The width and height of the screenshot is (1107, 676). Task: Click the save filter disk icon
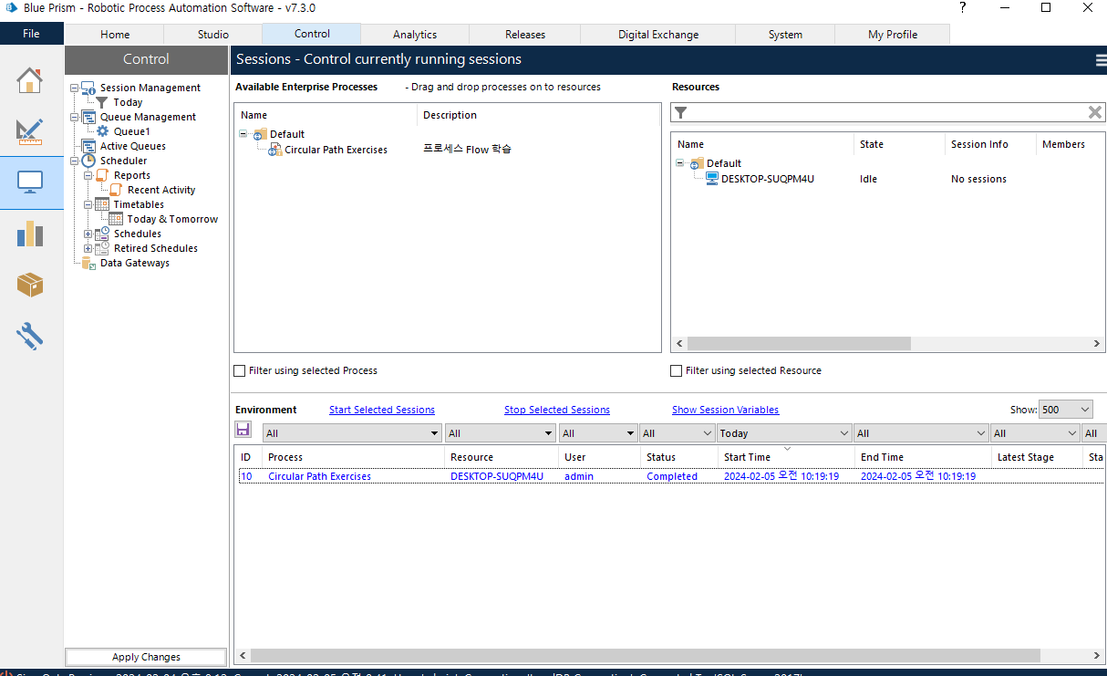[x=243, y=430]
